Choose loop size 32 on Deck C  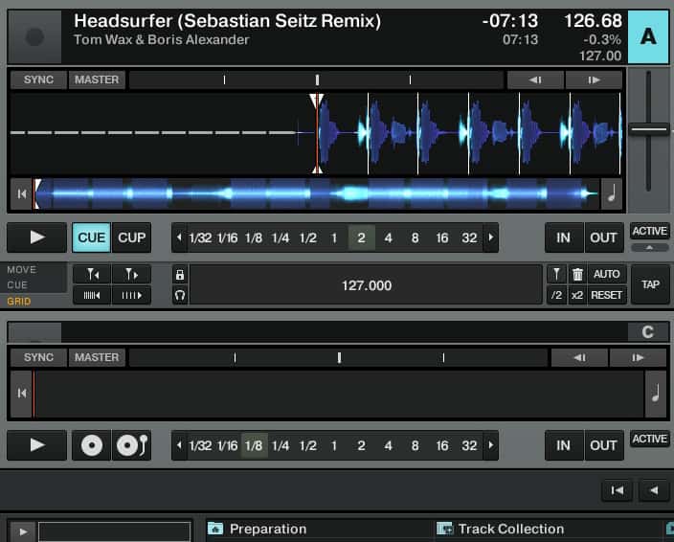point(469,445)
